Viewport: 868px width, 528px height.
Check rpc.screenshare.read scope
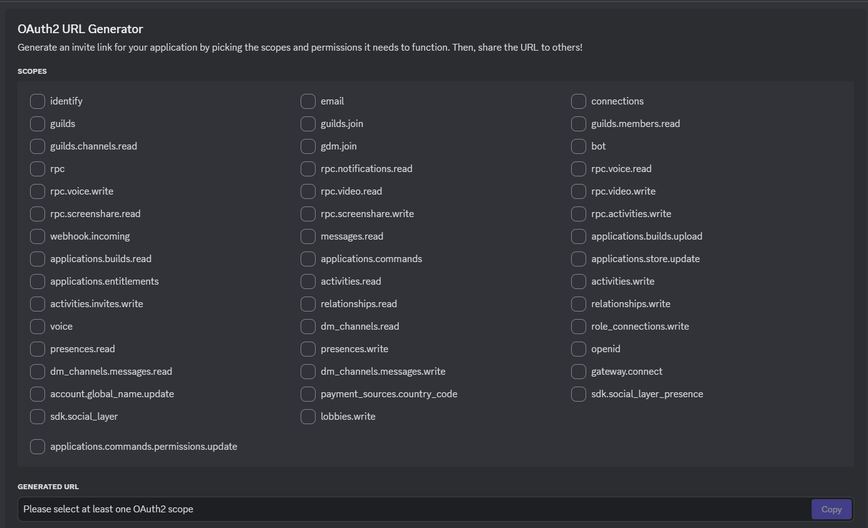(38, 214)
